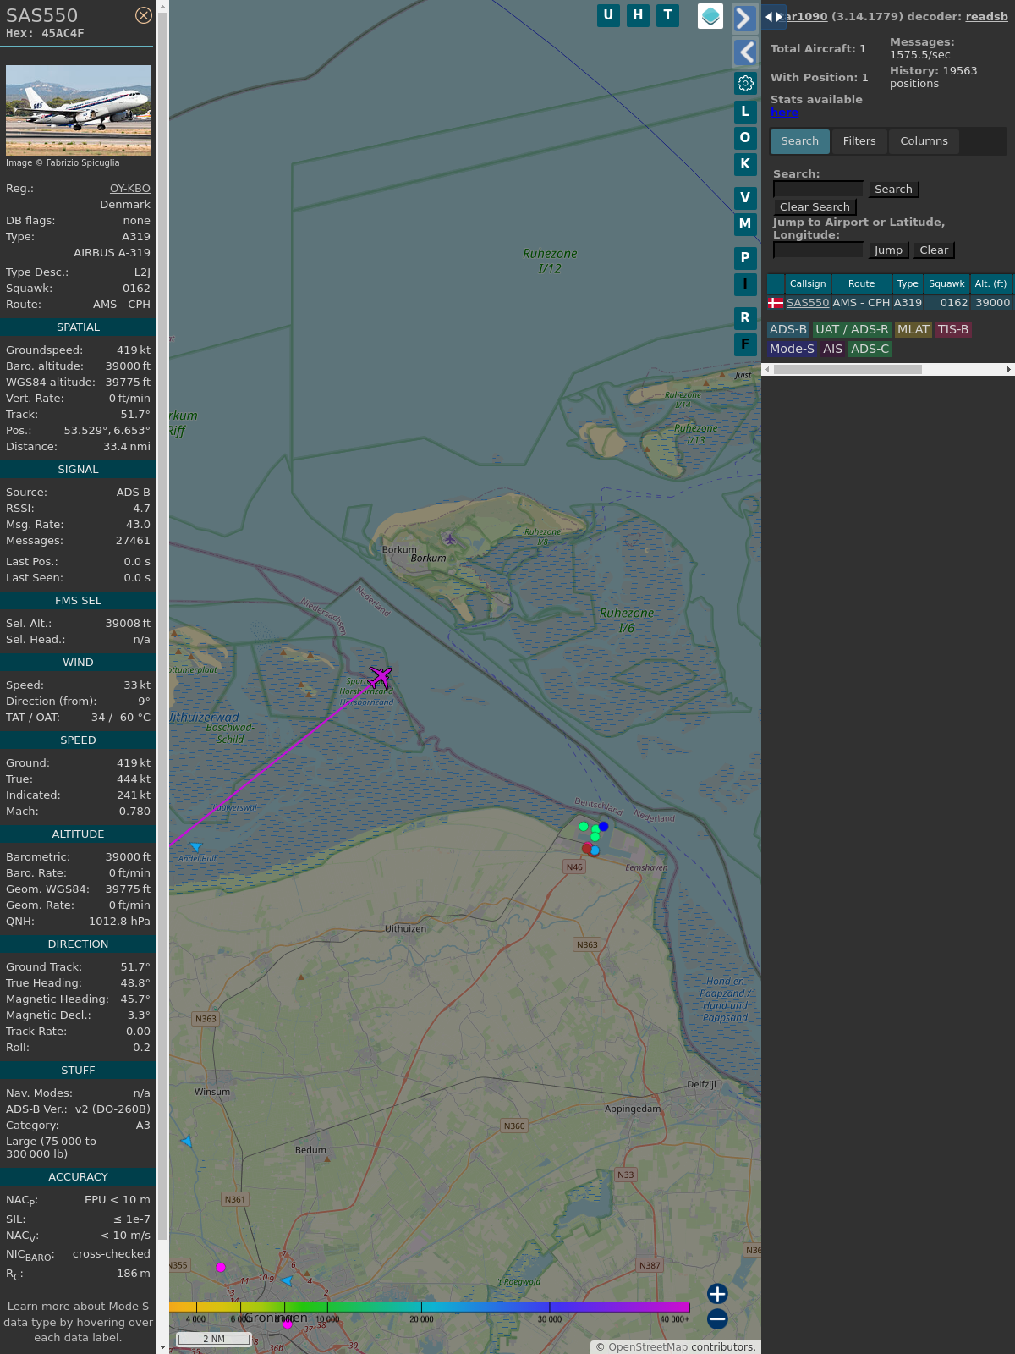Collapse sidebar with left chevron button
The height and width of the screenshot is (1354, 1015).
click(x=744, y=52)
